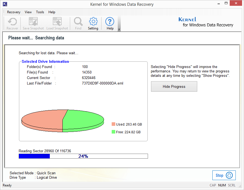244x190 pixels.
Task: Click the Free 224.82 GB color swatch
Action: (x=113, y=132)
